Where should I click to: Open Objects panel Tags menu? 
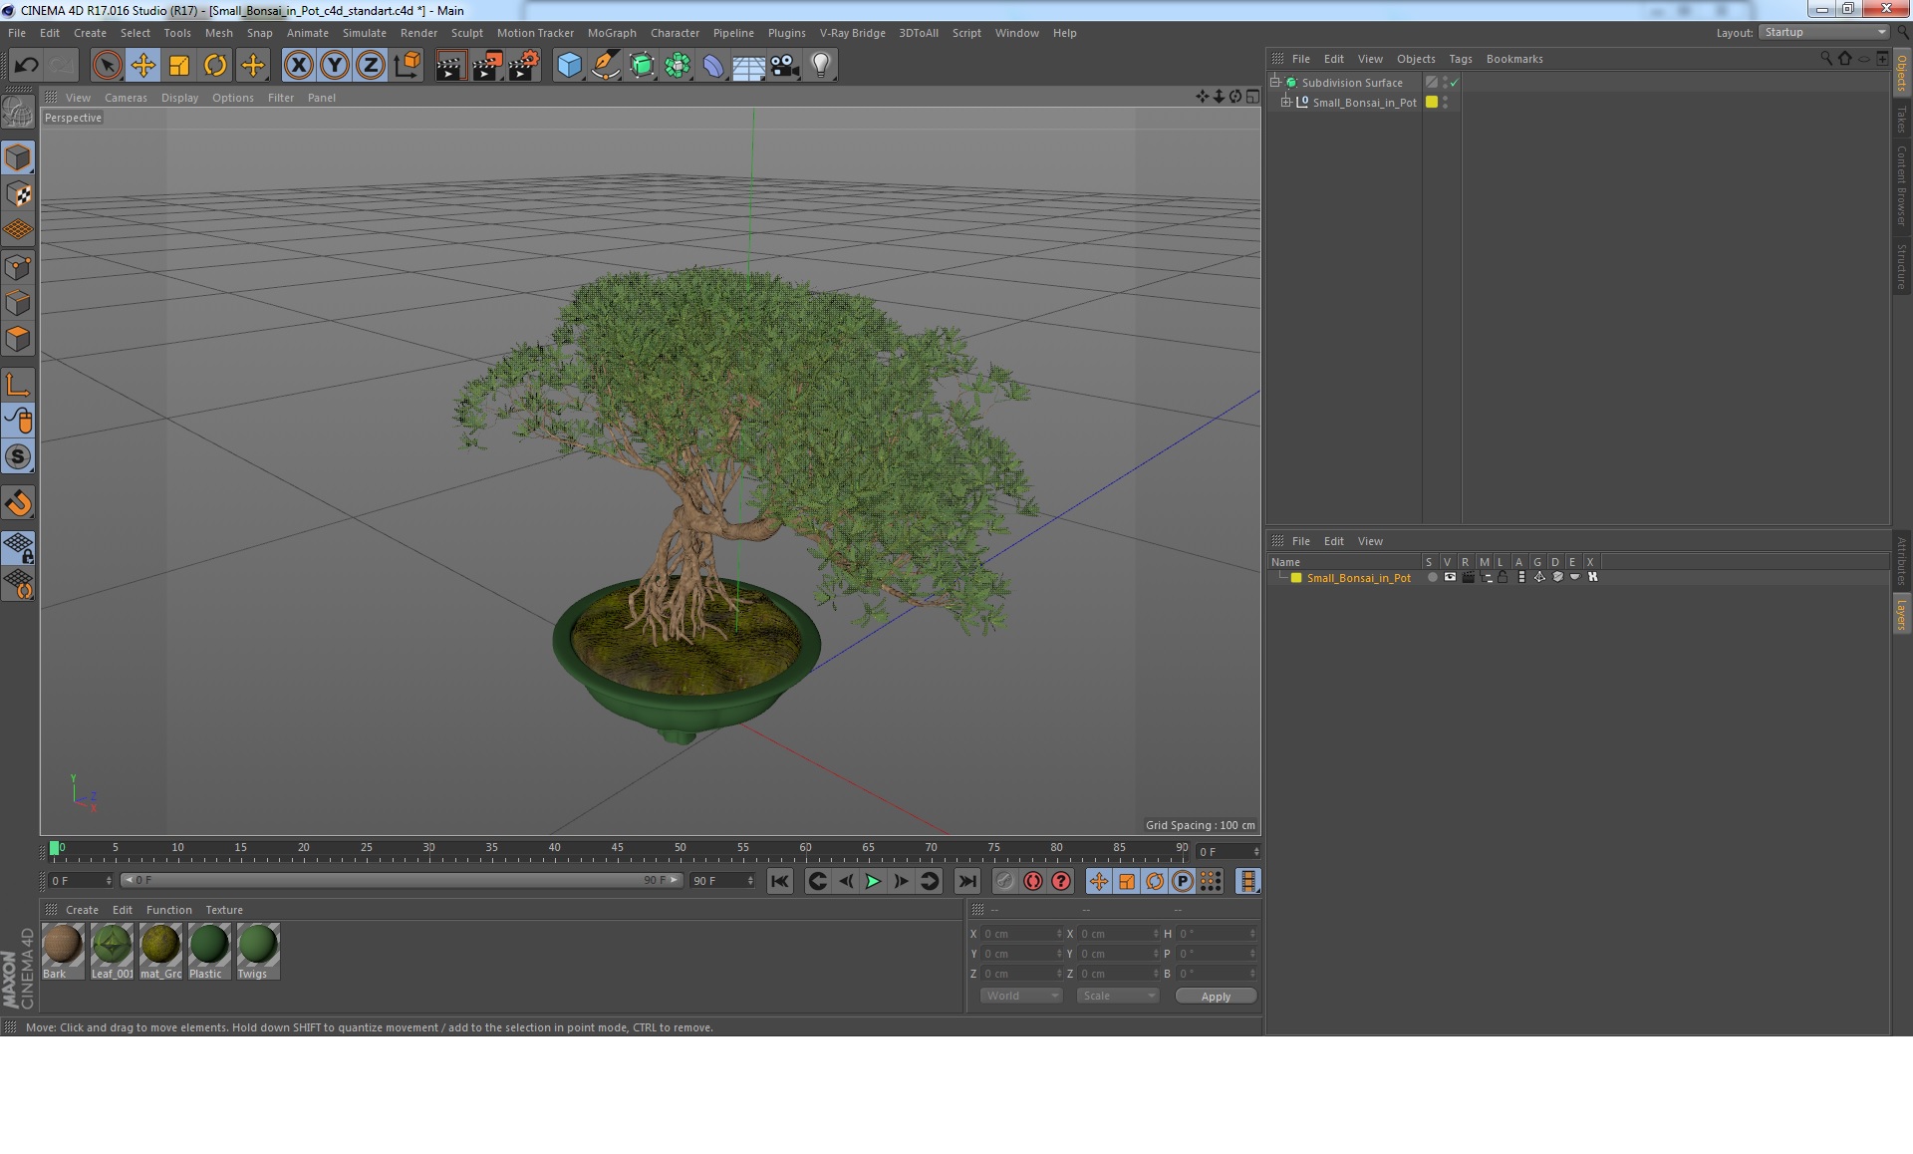pos(1460,59)
